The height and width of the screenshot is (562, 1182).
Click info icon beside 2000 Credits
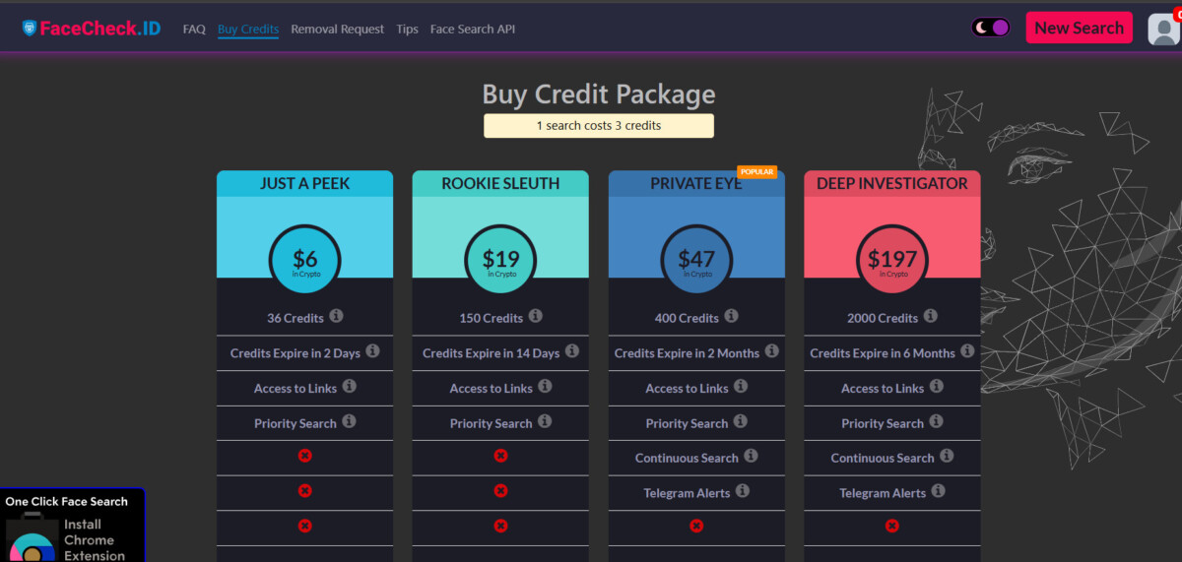tap(930, 316)
